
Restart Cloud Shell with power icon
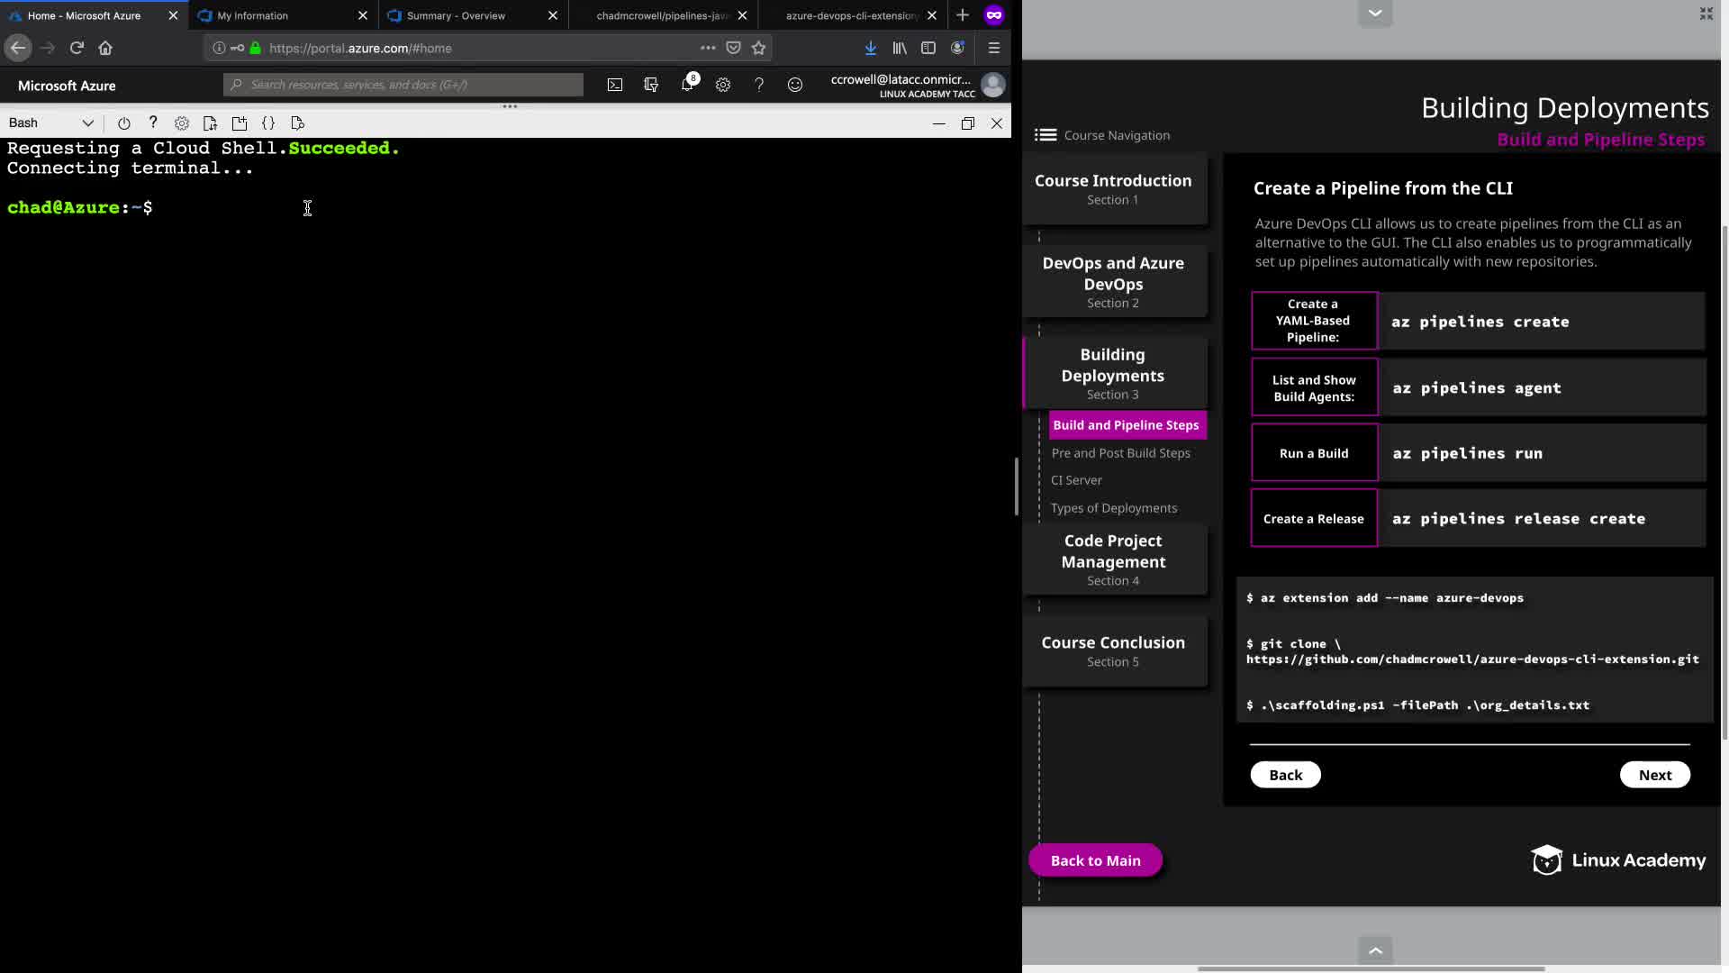click(124, 123)
